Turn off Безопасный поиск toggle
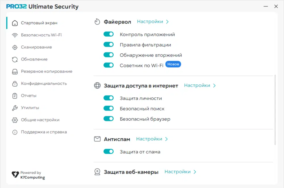The height and width of the screenshot is (188, 284). pos(108,108)
